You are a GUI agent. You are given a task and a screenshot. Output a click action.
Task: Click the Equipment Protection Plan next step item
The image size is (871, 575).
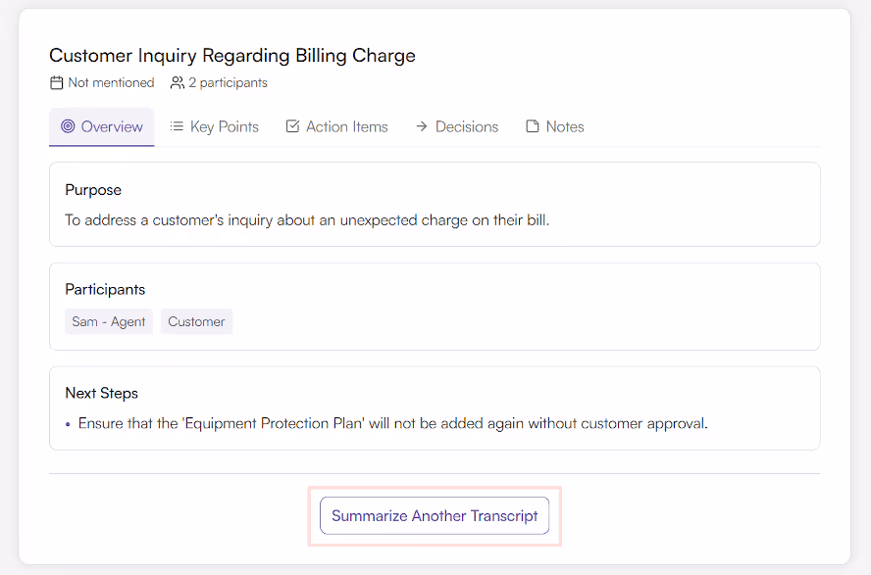[392, 424]
